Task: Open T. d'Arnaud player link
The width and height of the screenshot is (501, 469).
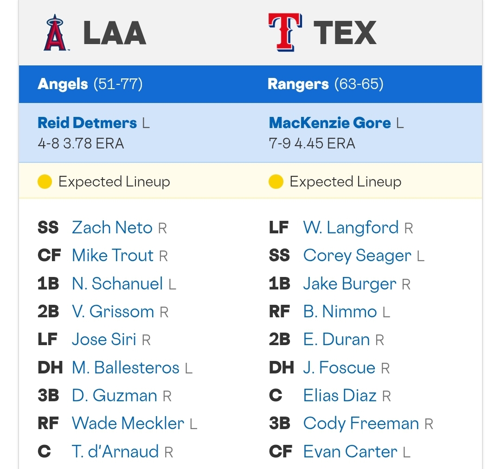Action: coord(116,452)
